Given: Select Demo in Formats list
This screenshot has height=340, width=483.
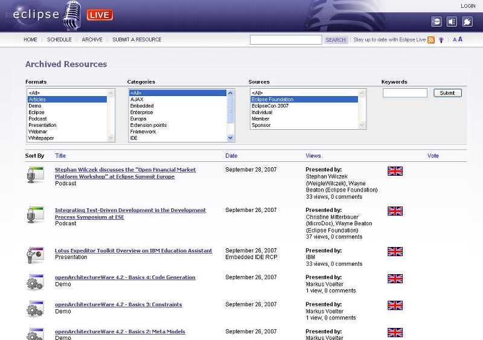Looking at the screenshot, I should coord(67,106).
